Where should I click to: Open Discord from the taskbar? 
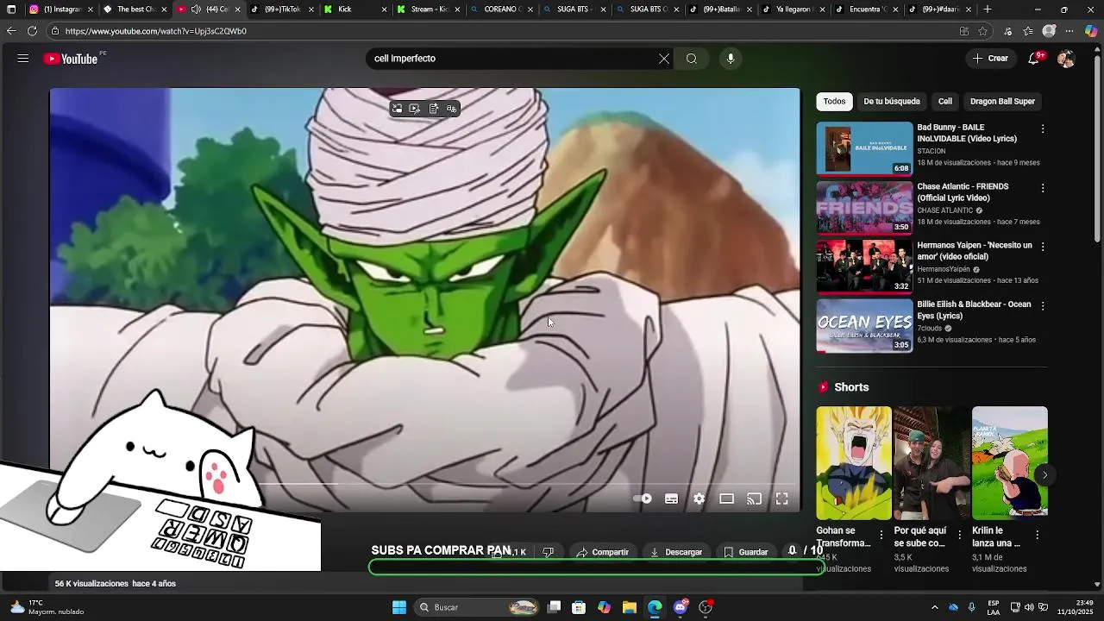[x=681, y=607]
